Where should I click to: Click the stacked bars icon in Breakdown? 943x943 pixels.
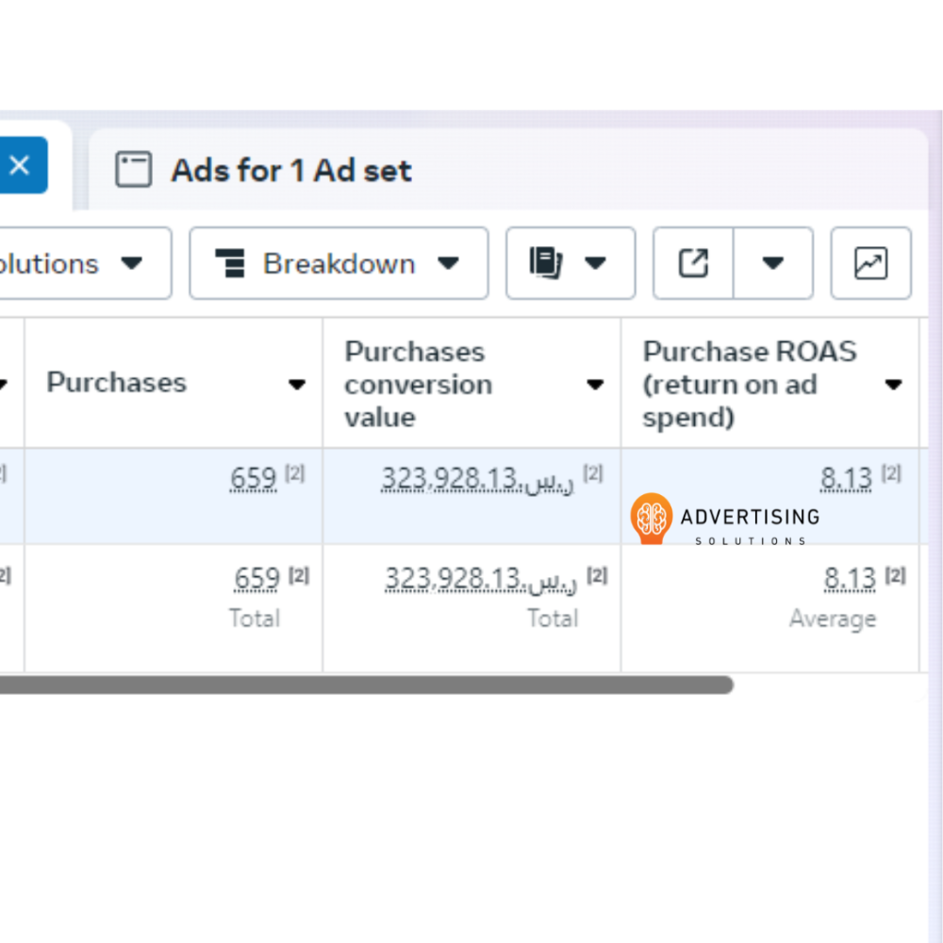(x=230, y=263)
